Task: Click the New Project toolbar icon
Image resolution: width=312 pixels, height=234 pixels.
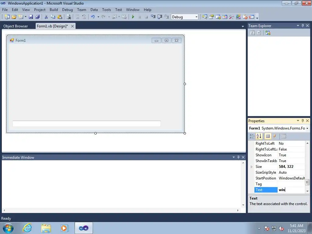Action: click(7, 17)
